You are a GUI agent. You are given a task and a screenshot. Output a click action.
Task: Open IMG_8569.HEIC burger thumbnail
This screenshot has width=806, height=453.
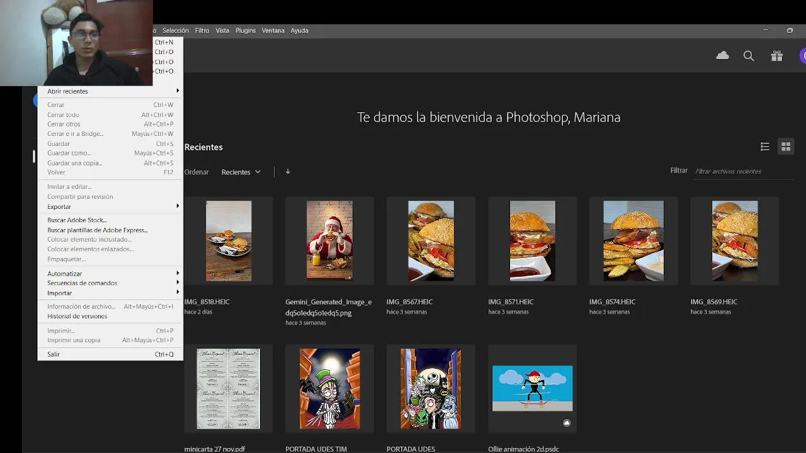[735, 241]
